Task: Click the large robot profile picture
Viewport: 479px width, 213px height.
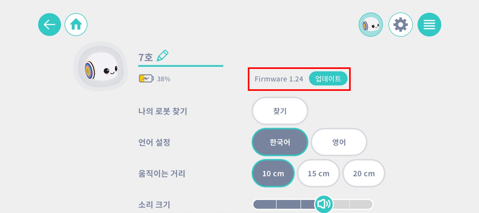Action: coord(101,66)
